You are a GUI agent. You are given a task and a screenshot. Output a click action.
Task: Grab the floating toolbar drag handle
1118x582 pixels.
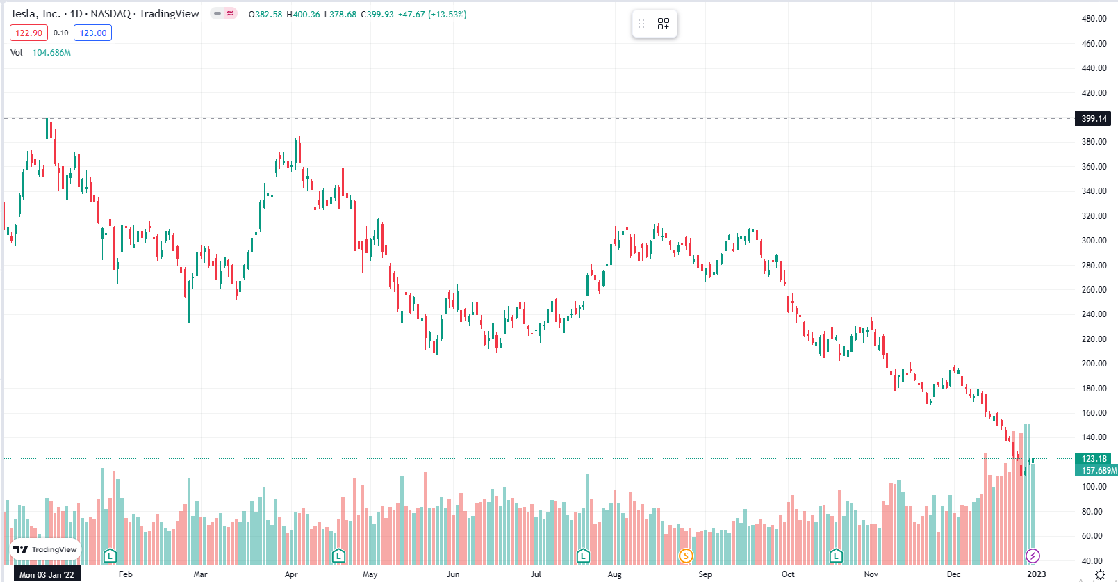[x=641, y=24]
